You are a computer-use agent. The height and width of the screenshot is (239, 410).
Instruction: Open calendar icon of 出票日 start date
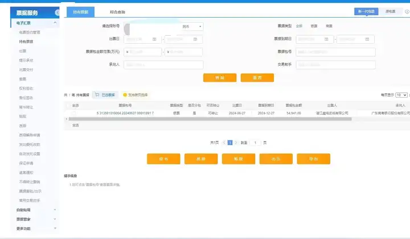coord(154,39)
